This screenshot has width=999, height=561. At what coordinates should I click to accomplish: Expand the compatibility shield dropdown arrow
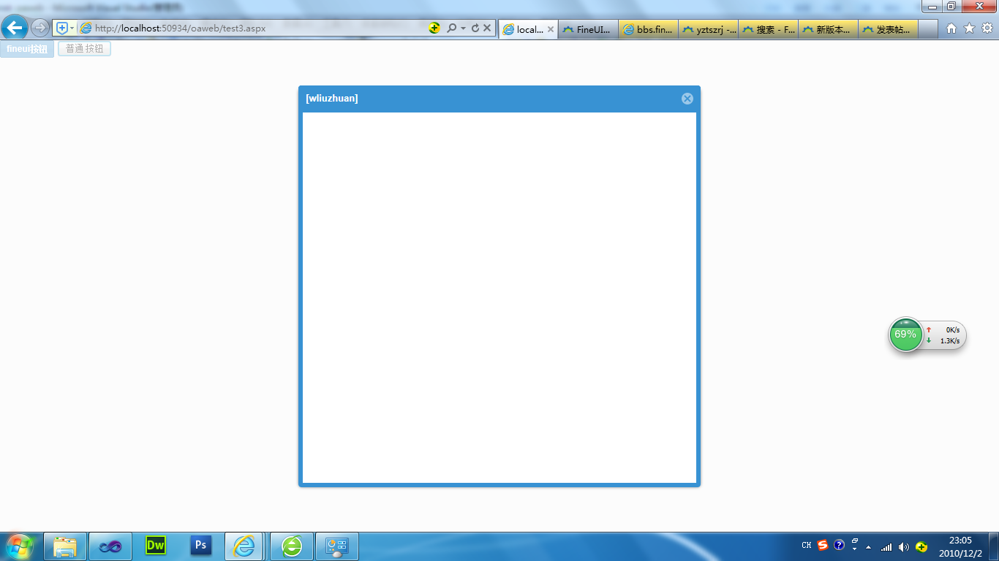point(72,28)
